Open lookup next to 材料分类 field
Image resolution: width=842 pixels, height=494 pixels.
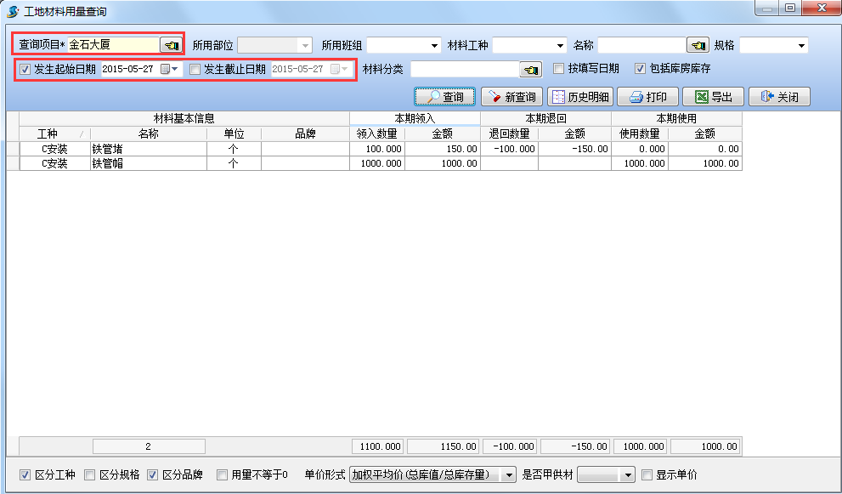click(x=531, y=69)
